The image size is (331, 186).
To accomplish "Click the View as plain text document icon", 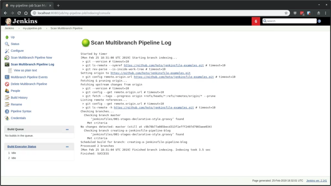I will click(10, 71).
